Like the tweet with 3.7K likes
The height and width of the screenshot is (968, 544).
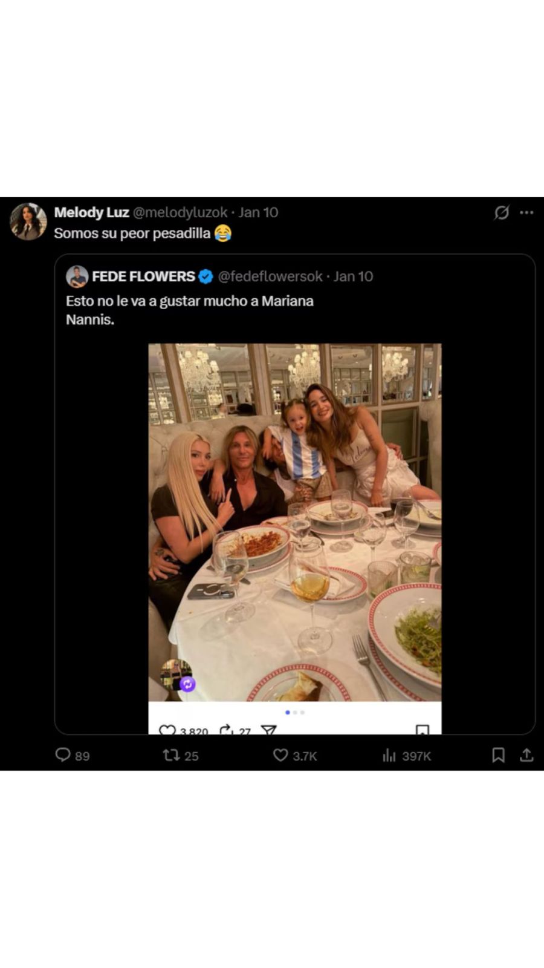point(280,754)
